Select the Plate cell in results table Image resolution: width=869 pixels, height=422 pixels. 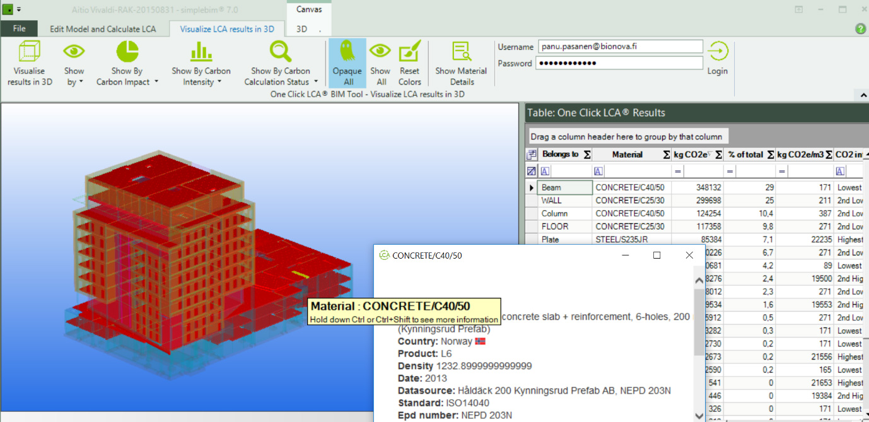point(565,240)
